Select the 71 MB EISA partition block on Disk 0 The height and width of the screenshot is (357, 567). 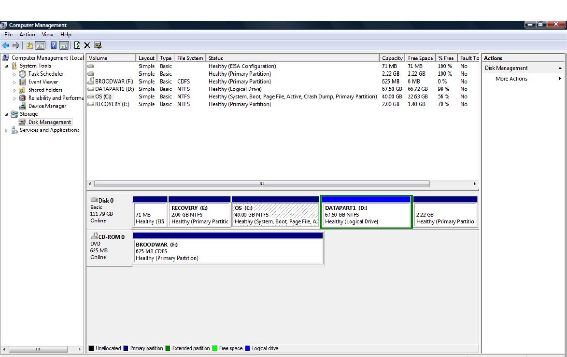tap(150, 212)
